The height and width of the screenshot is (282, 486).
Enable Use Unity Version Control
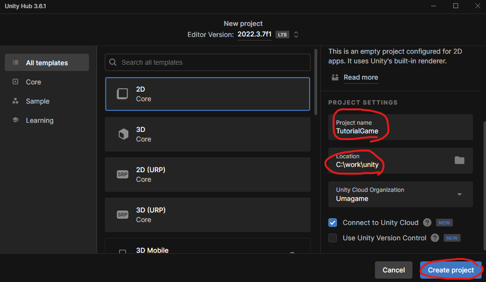click(x=333, y=238)
